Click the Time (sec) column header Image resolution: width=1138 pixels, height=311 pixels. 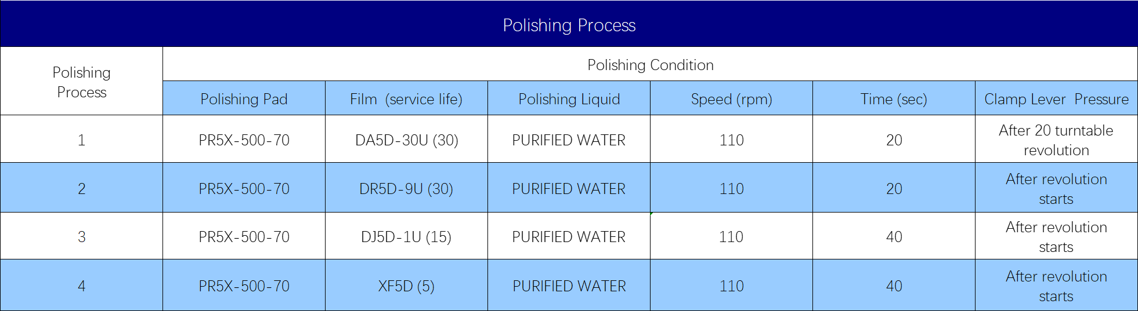894,99
